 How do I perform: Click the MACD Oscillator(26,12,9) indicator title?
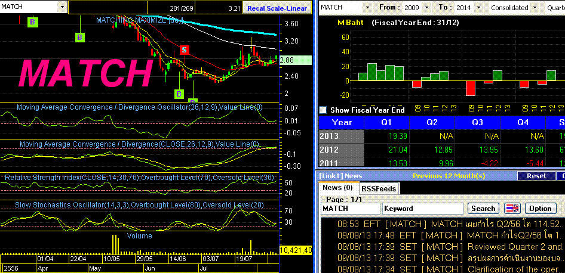[x=140, y=107]
